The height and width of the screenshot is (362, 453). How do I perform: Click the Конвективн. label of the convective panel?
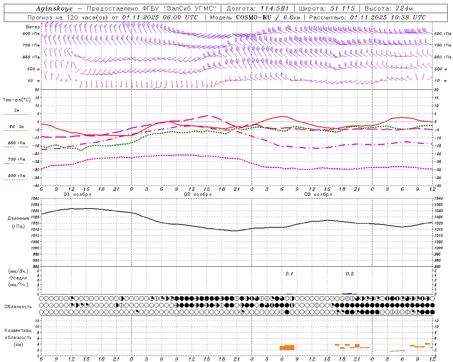(18, 331)
